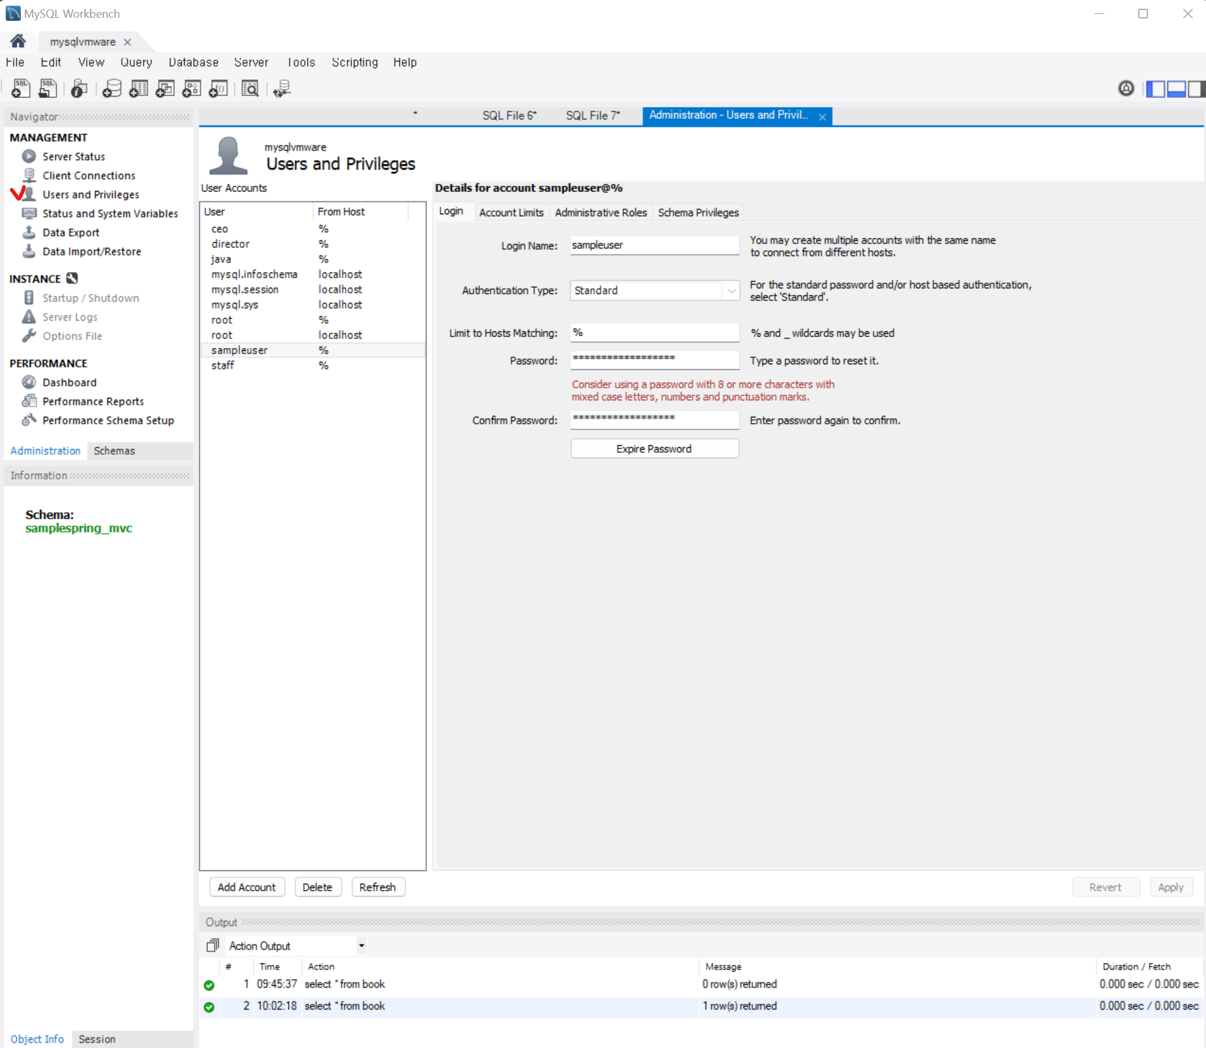This screenshot has width=1206, height=1048.
Task: Open the Query menu
Action: [137, 62]
